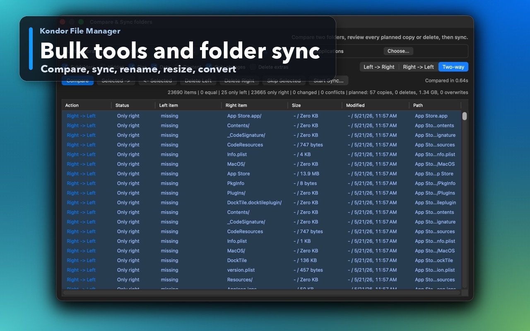The width and height of the screenshot is (530, 331).
Task: Sort by the Action column header
Action: point(87,106)
